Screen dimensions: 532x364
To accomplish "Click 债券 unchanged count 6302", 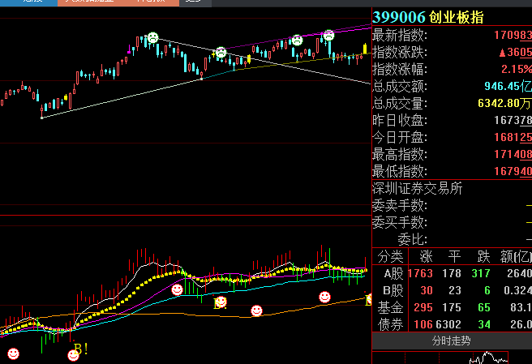I will 448,324.
